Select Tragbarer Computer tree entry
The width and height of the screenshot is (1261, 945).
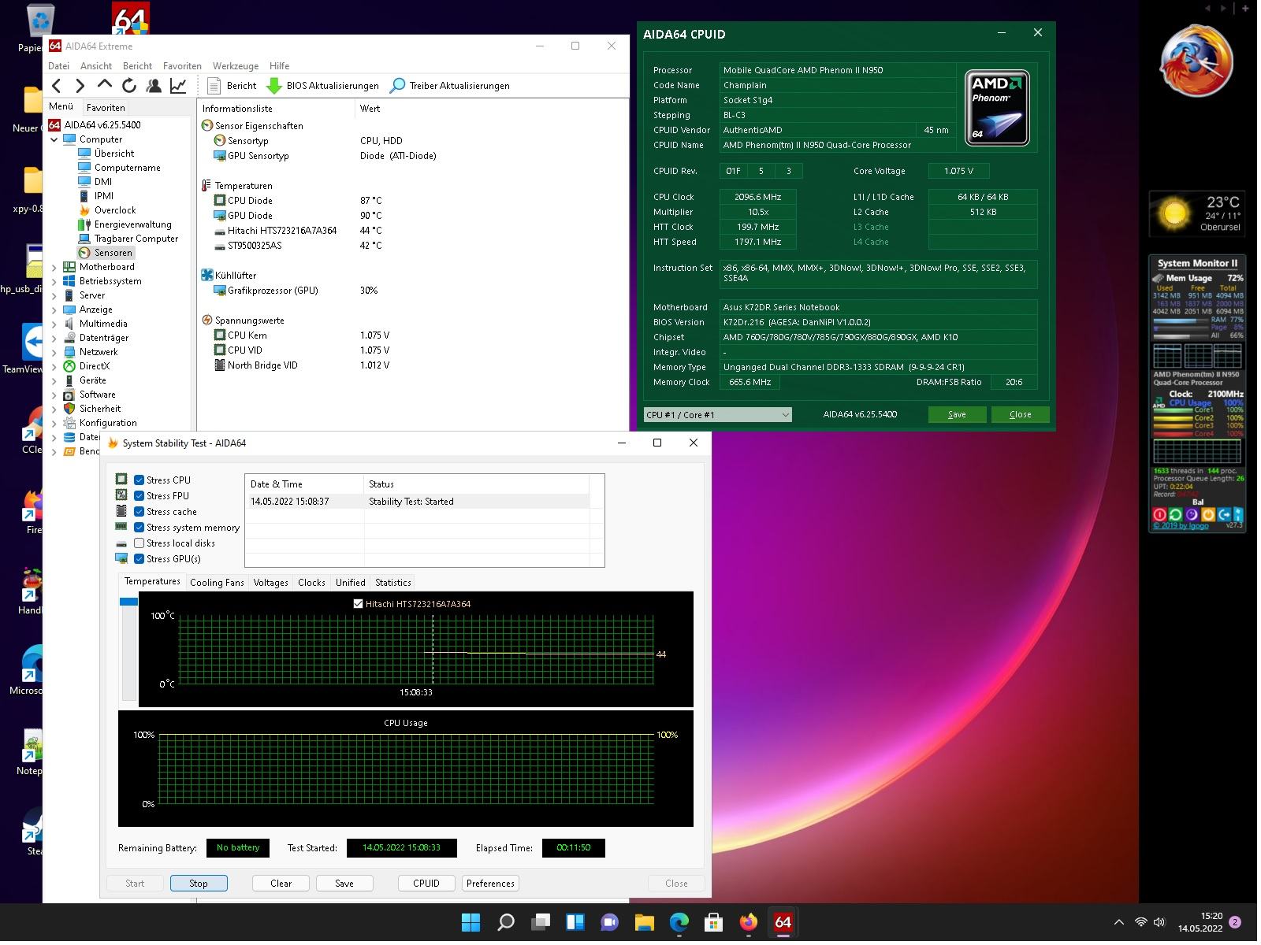[x=128, y=239]
